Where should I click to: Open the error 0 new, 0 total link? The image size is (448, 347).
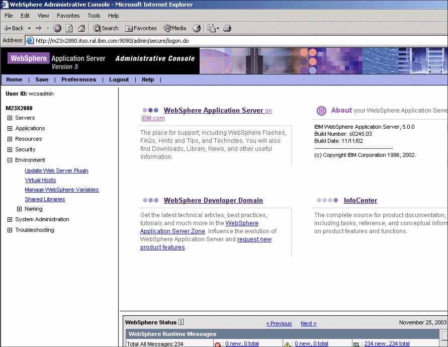pos(242,343)
